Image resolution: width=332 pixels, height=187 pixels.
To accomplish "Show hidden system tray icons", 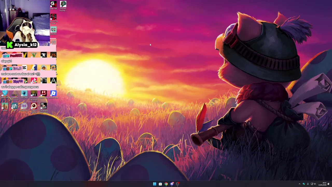I will [x=300, y=184].
